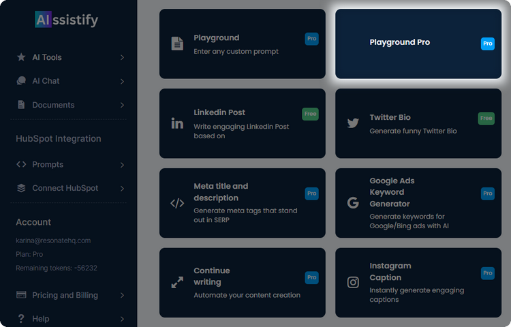Click the layers icon beside Connect HubSpot
Image resolution: width=511 pixels, height=327 pixels.
(x=21, y=188)
